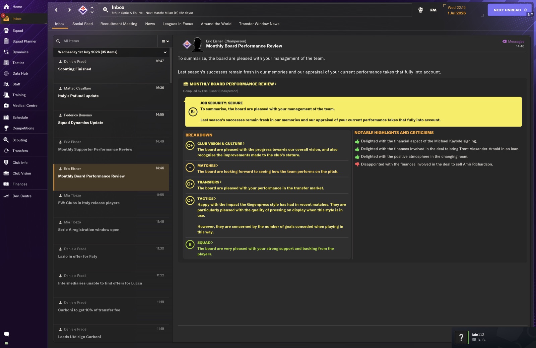Collapse the Wednesday 1st July 2026 group
This screenshot has width=536, height=348.
coord(165,52)
